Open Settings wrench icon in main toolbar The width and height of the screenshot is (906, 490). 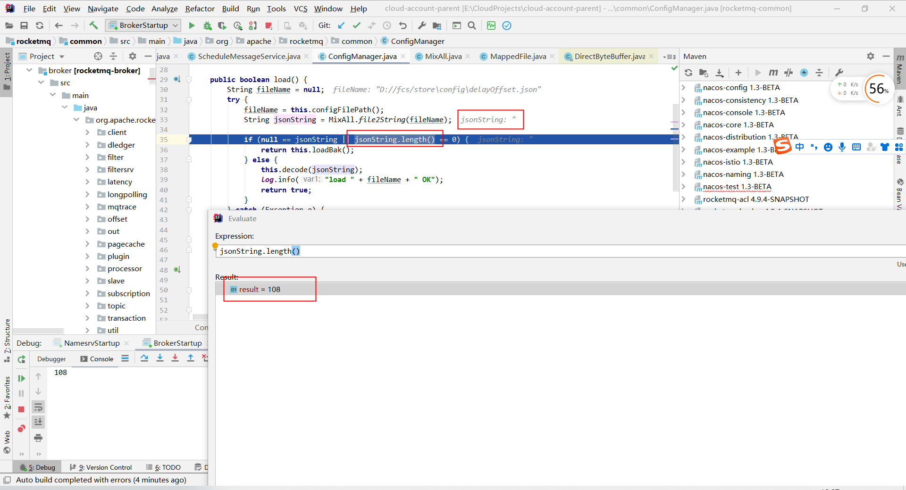(422, 25)
